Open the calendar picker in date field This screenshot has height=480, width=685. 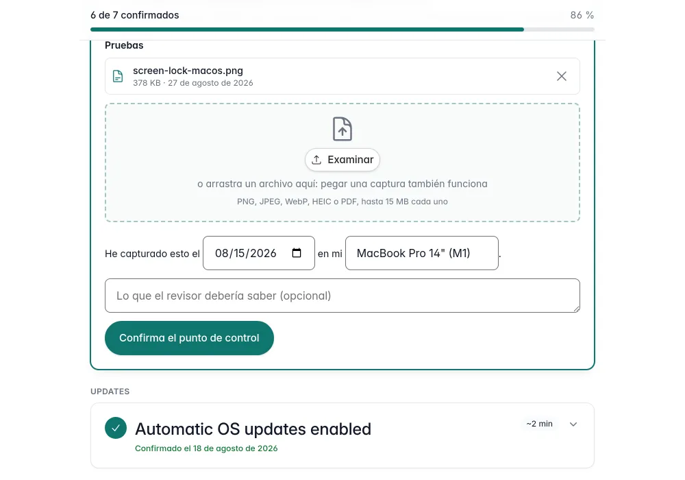pos(297,252)
